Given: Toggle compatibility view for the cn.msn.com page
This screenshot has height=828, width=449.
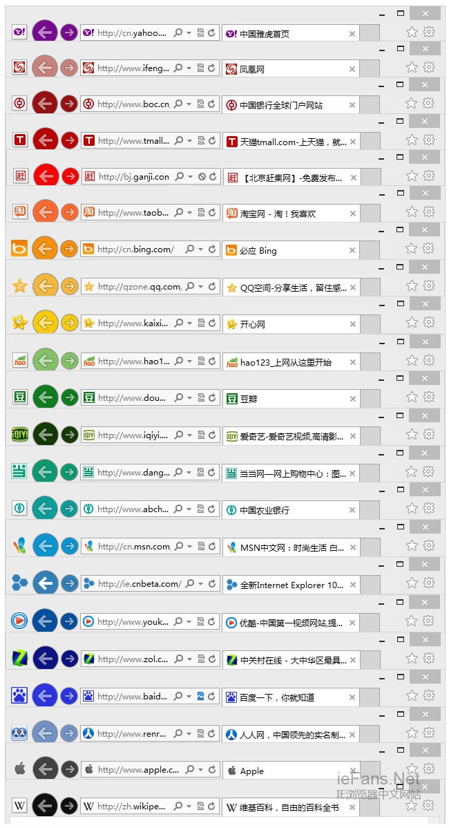Looking at the screenshot, I should [201, 546].
